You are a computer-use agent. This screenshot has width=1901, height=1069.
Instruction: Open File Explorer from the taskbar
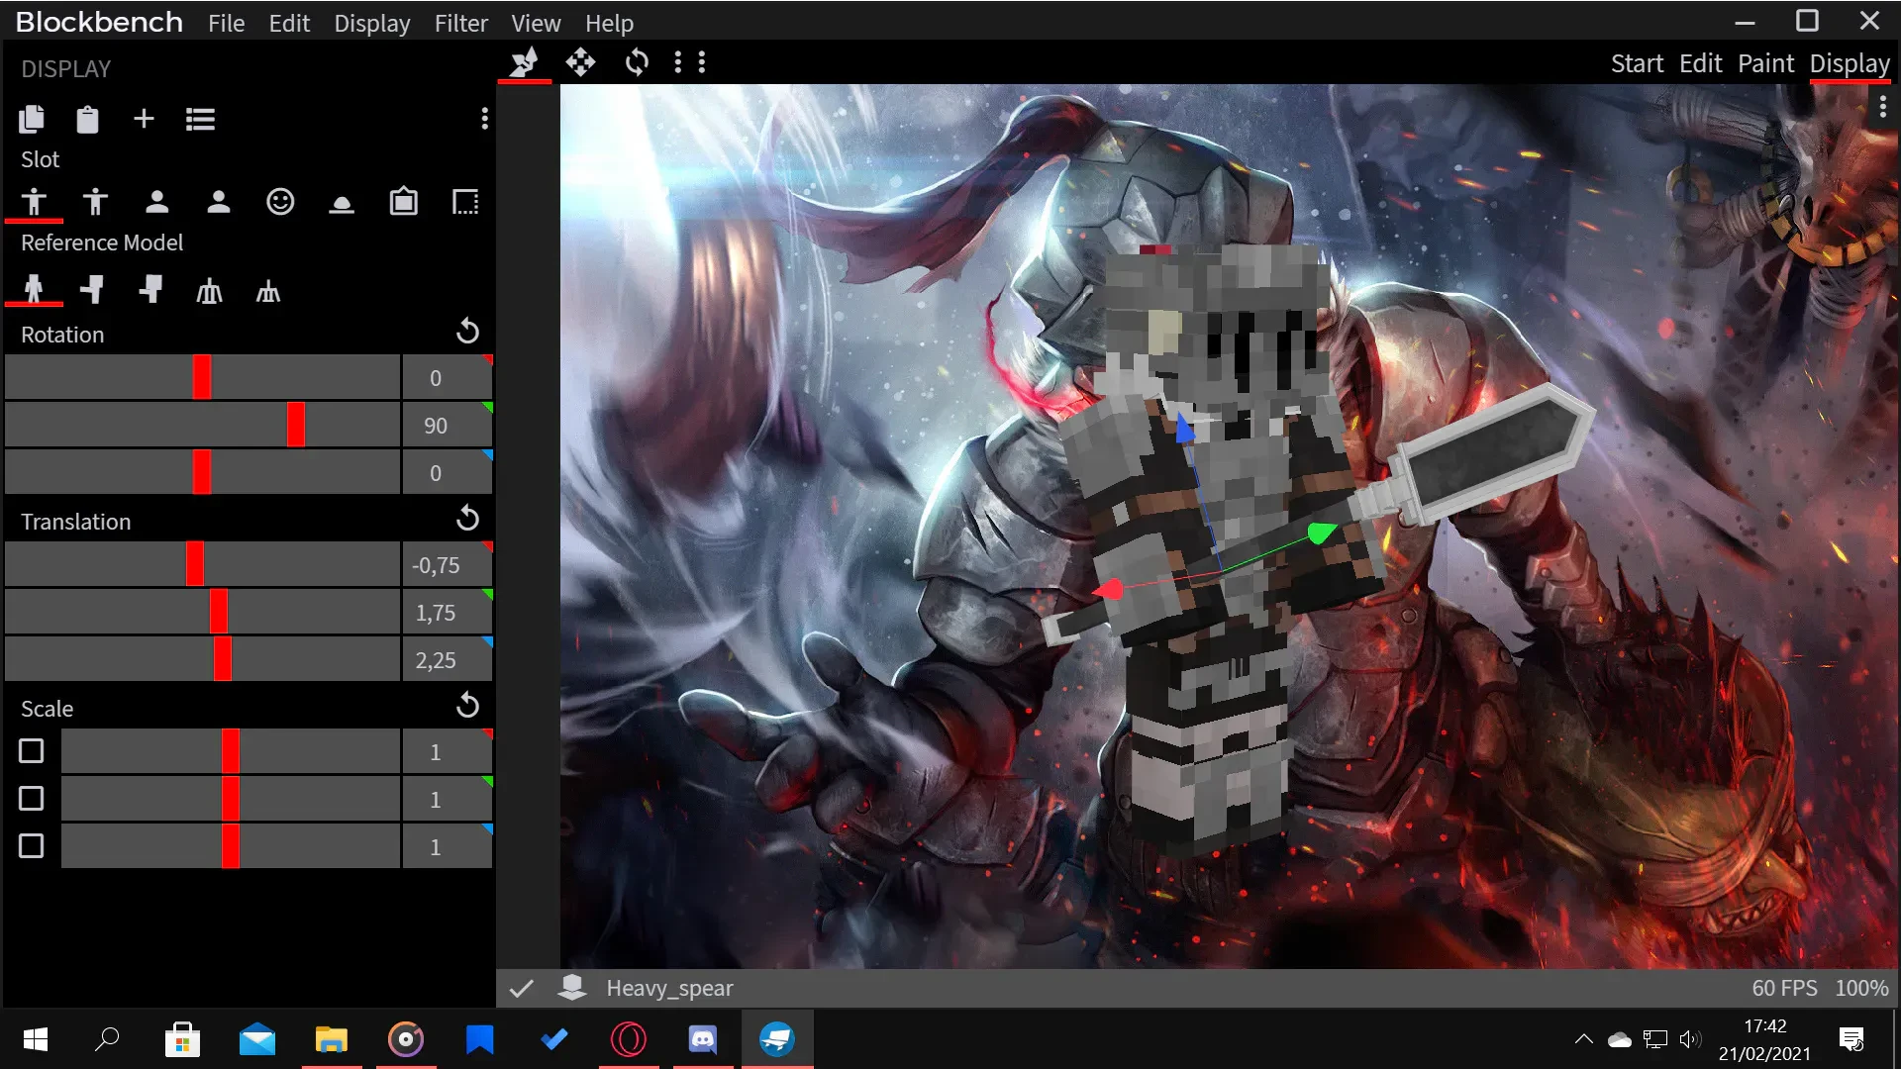click(332, 1039)
